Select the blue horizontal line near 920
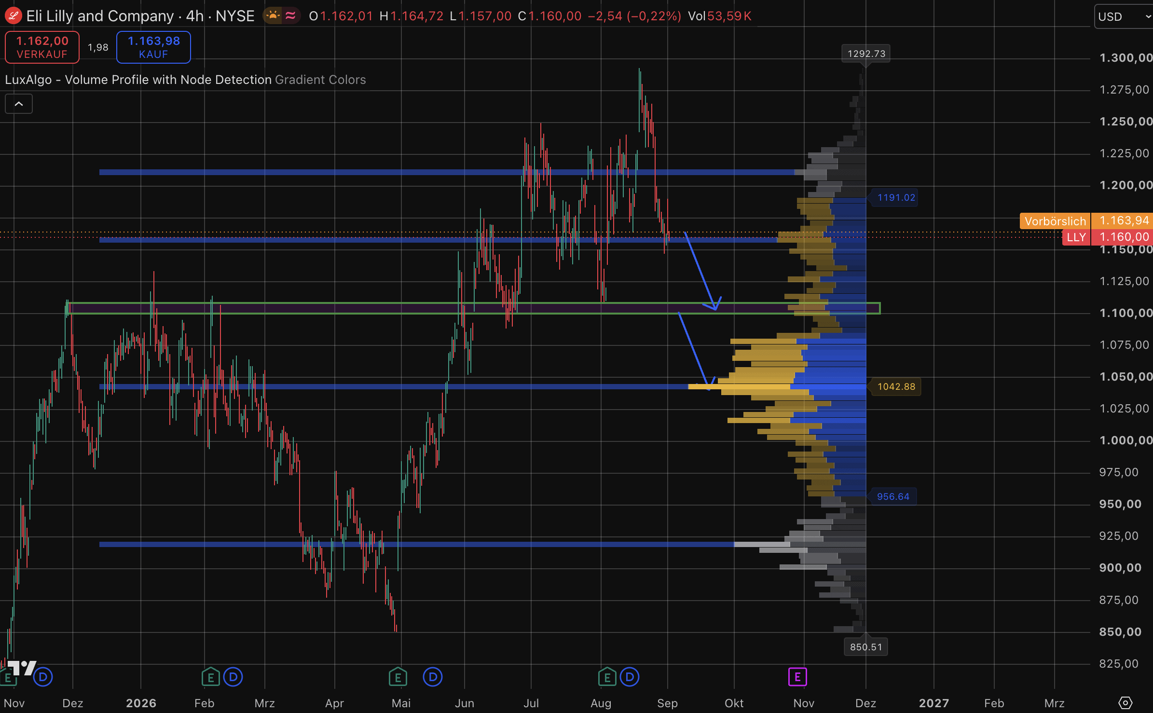The image size is (1153, 713). point(416,544)
